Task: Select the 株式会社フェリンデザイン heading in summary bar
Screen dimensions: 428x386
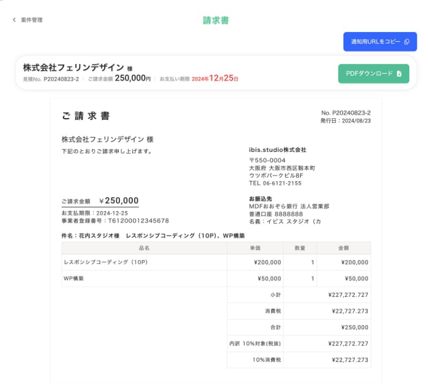Action: click(x=74, y=67)
